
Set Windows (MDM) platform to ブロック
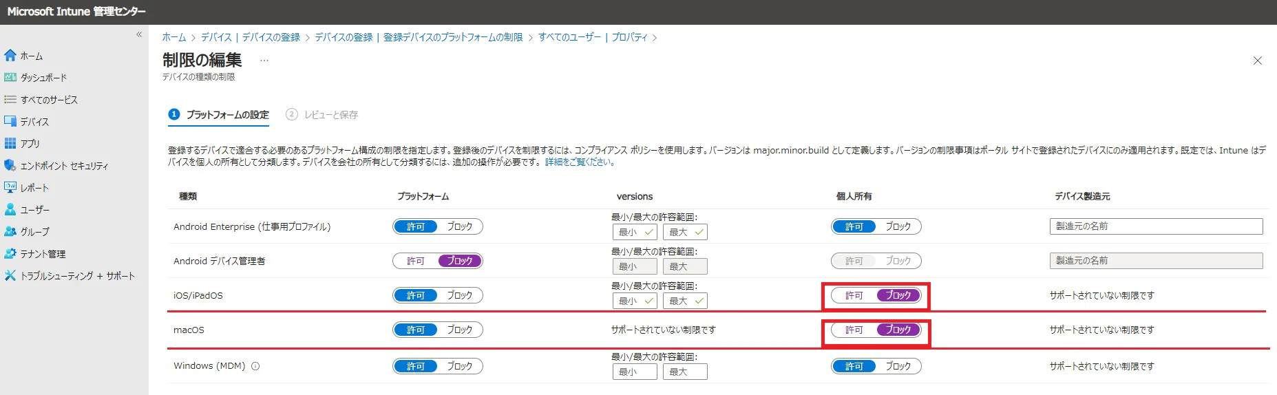(x=460, y=366)
